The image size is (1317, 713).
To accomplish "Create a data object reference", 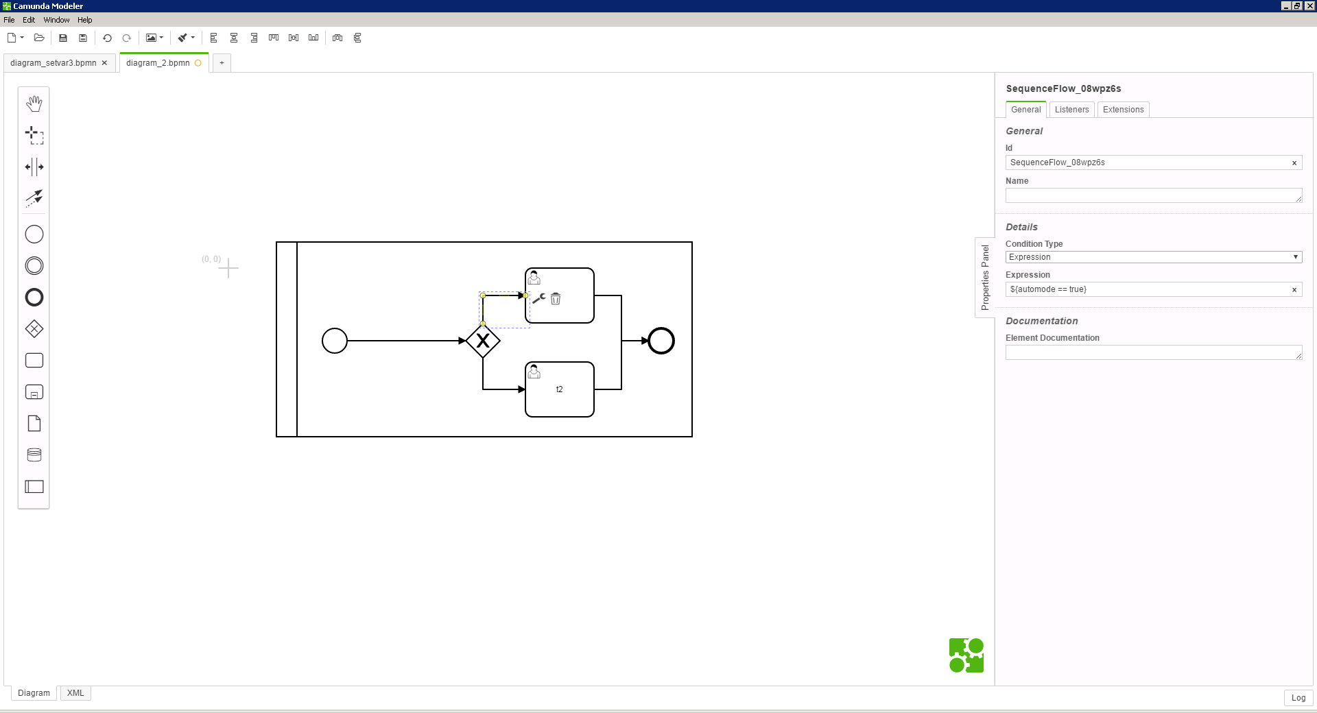I will 34,424.
